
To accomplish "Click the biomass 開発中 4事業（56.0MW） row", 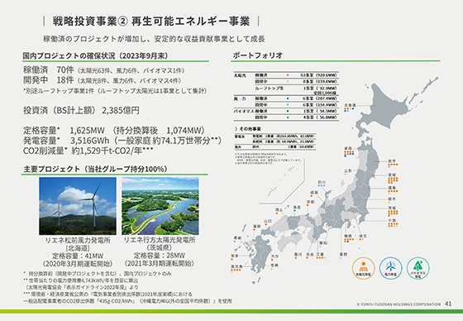I will tap(297, 117).
